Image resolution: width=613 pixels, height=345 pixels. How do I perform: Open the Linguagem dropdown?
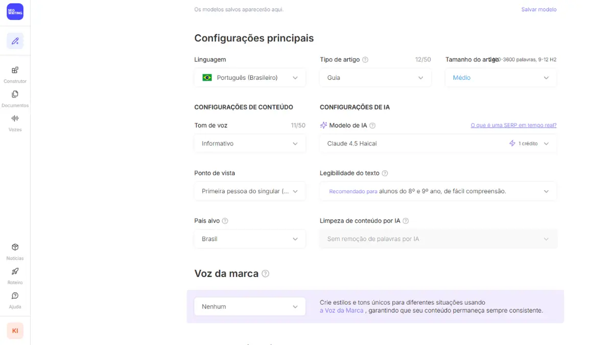pyautogui.click(x=250, y=78)
